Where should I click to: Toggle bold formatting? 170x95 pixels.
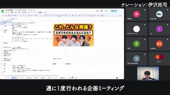(x=52, y=16)
